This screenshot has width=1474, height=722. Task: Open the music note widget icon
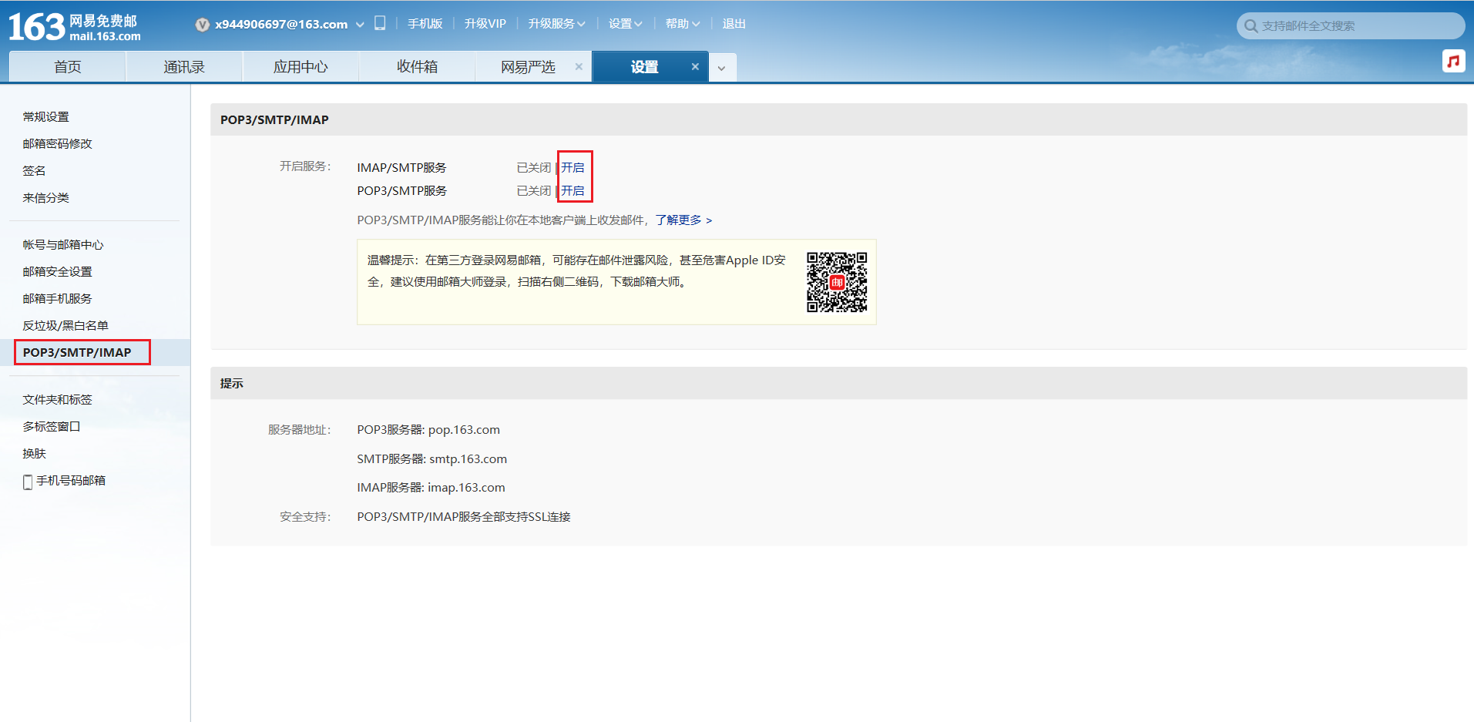(1453, 61)
